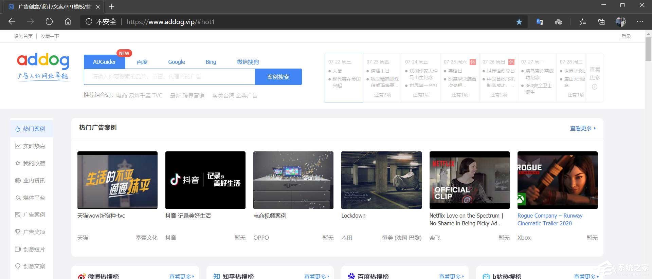
Task: Open browser settings ellipsis menu
Action: (x=640, y=22)
